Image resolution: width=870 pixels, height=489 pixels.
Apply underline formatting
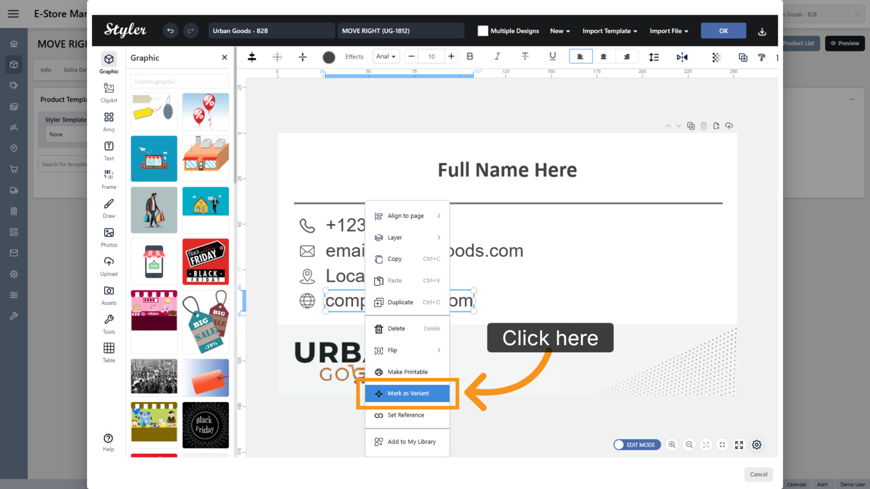click(x=553, y=56)
